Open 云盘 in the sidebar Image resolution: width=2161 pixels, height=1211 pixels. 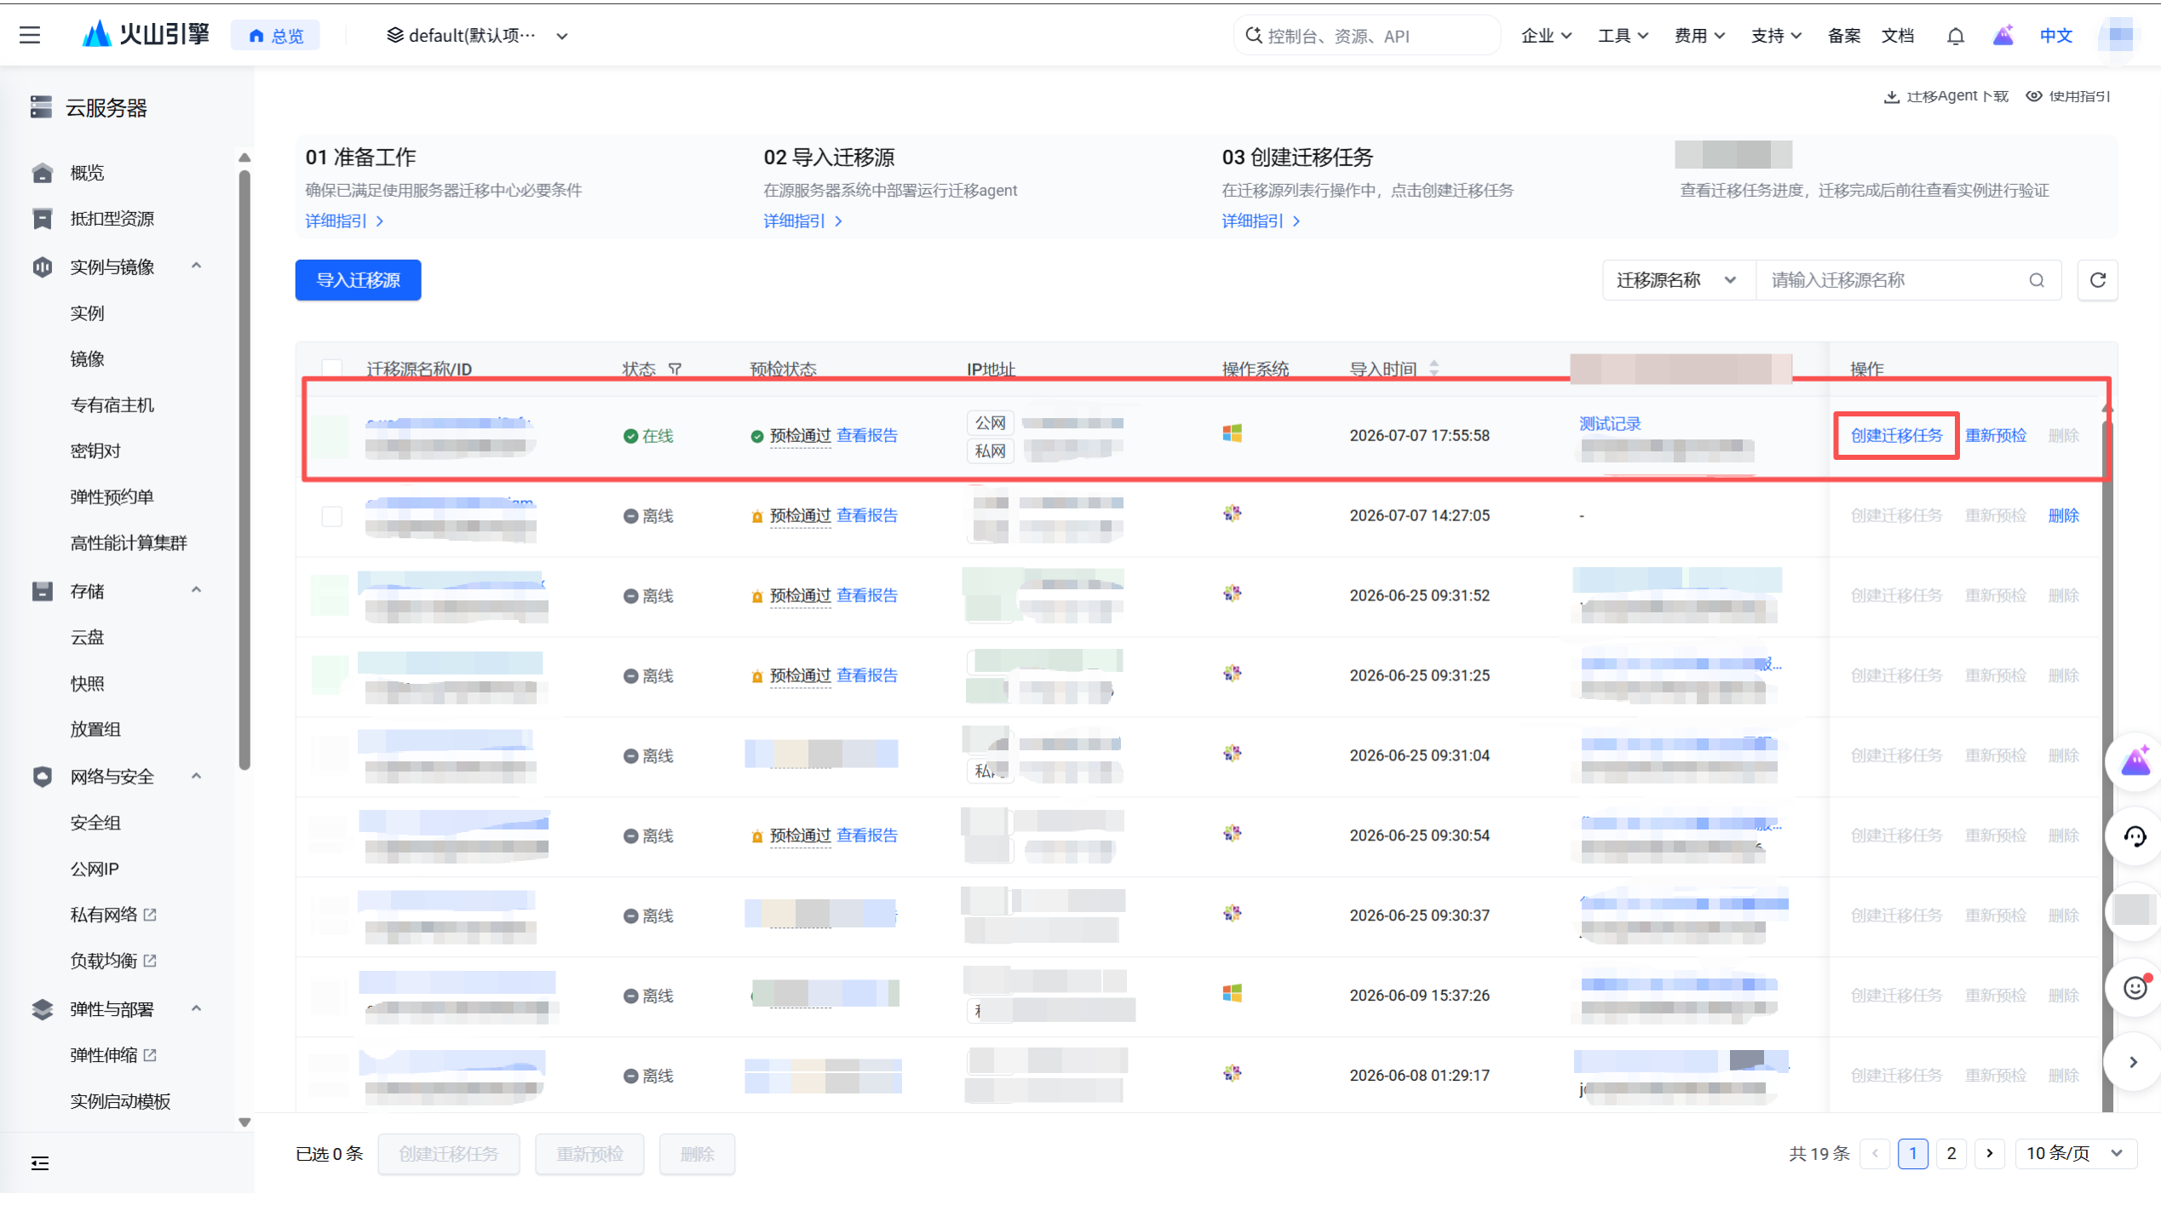coord(87,637)
